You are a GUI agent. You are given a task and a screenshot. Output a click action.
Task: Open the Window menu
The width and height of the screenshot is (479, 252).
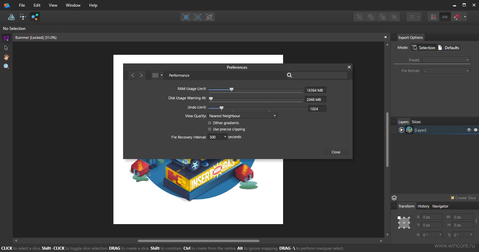coord(73,5)
